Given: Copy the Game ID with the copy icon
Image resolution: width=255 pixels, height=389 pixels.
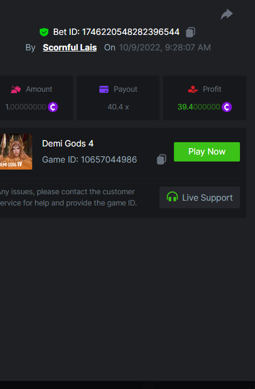Looking at the screenshot, I should pos(162,159).
